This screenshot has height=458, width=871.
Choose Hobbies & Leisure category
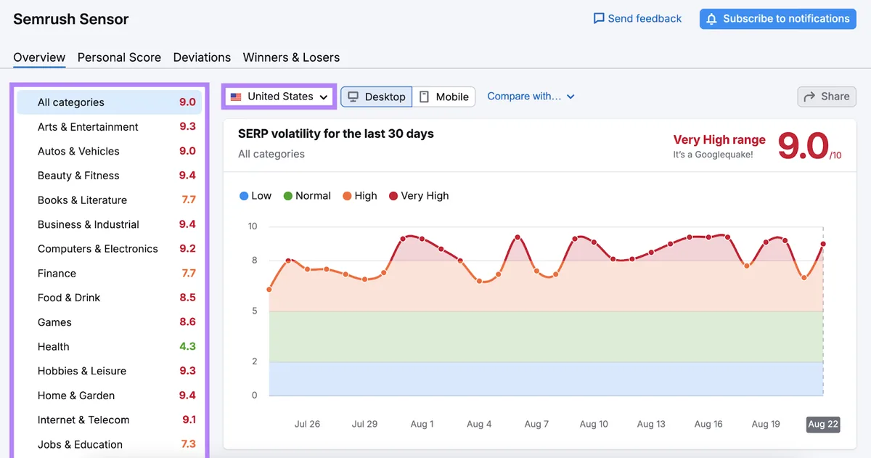109,371
